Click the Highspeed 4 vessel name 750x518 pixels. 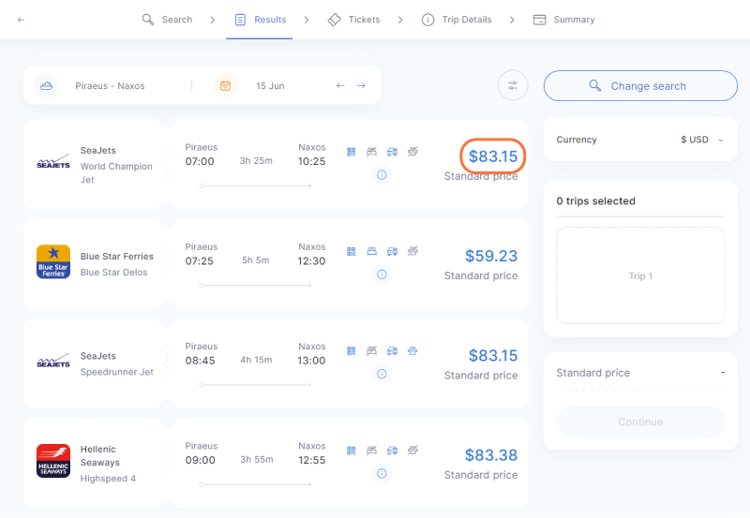pos(108,479)
